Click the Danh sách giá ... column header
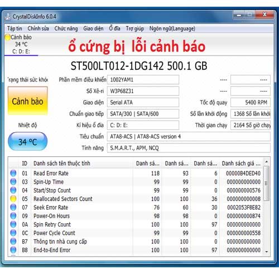Screen dimensions: 279x279 tap(241, 163)
